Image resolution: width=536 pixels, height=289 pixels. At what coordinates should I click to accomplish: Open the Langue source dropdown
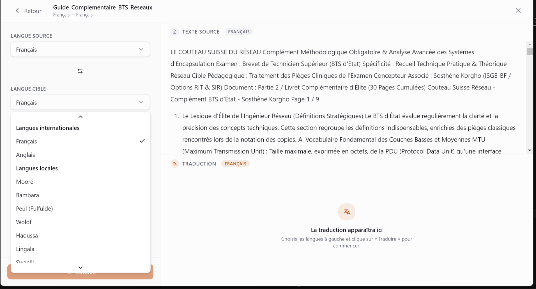[80, 50]
